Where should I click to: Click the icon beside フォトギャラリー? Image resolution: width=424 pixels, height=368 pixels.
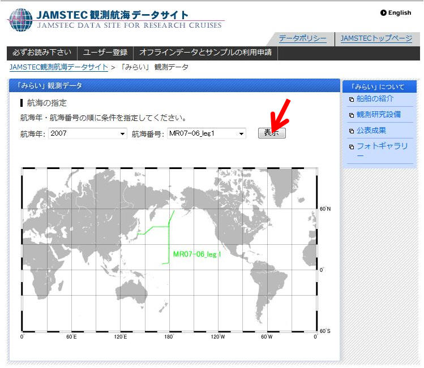point(352,147)
